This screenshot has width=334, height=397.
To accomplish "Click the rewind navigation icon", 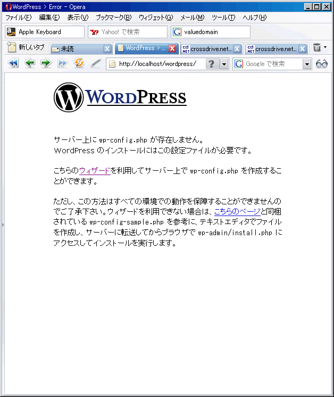I will pos(13,63).
